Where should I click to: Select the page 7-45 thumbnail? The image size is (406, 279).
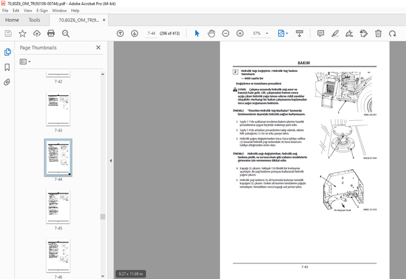tap(58, 206)
